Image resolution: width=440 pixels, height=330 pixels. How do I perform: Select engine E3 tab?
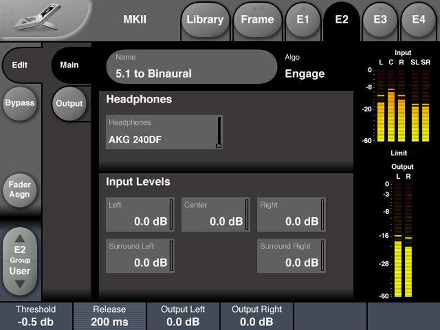pos(380,20)
